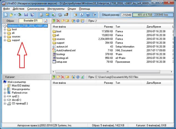Viewport: 176px width, 129px height.
Task: Open the Файл menu
Action: (6, 9)
